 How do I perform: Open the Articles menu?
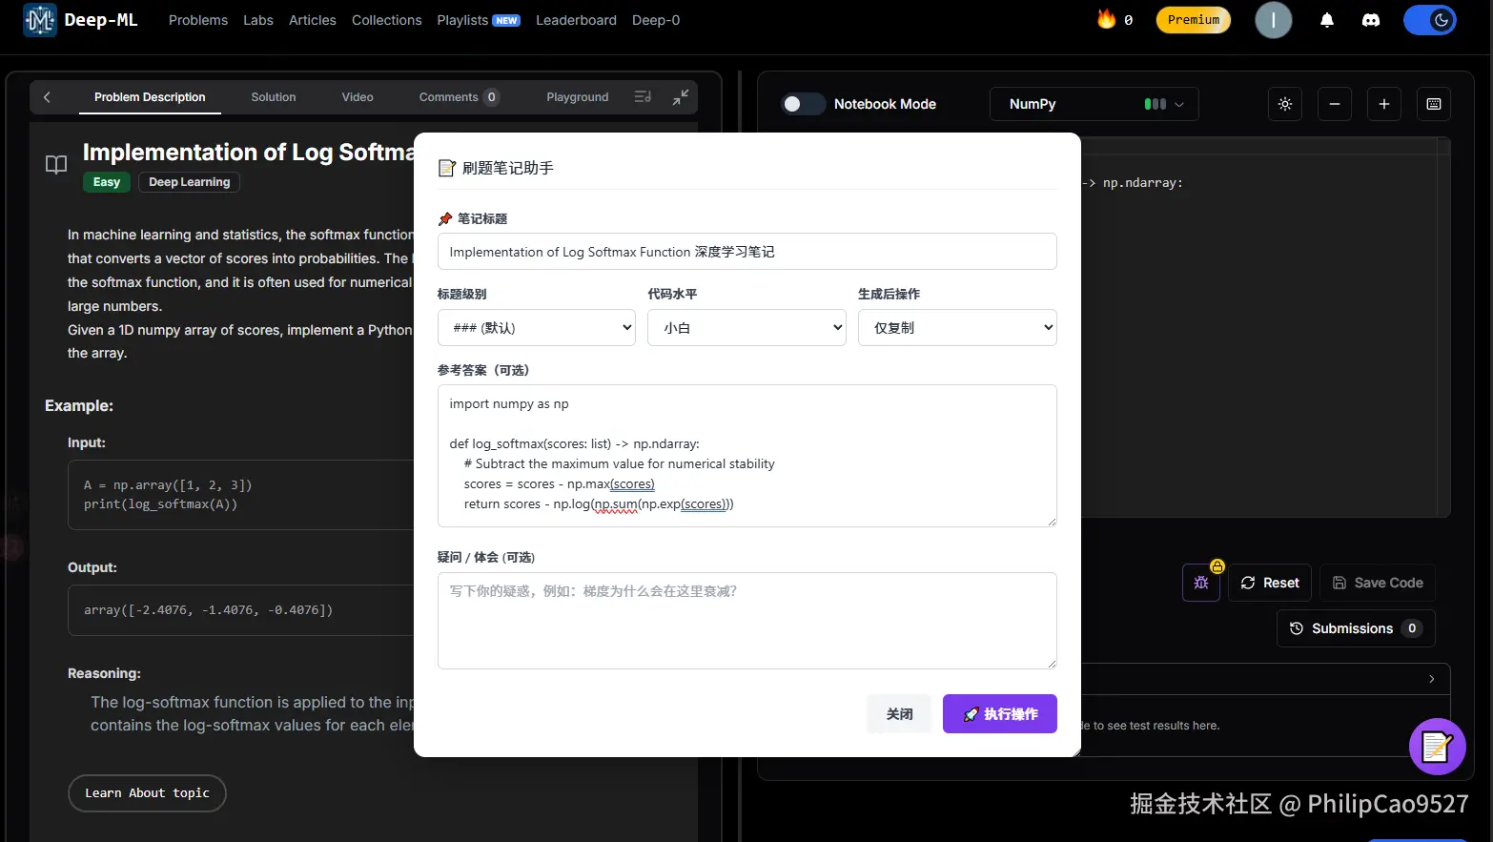(313, 20)
